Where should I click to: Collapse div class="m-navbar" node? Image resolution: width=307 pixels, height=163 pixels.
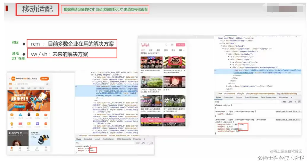227,54
